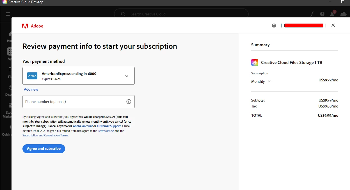
Task: Open Subscription and Cancellation Terms link
Action: [45, 135]
